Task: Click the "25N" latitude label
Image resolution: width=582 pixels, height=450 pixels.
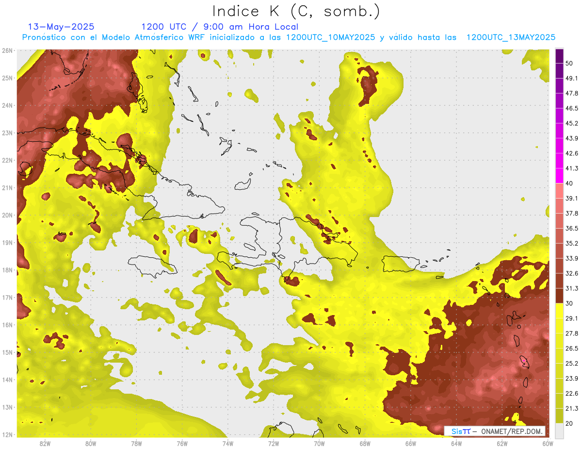Action: pyautogui.click(x=7, y=78)
